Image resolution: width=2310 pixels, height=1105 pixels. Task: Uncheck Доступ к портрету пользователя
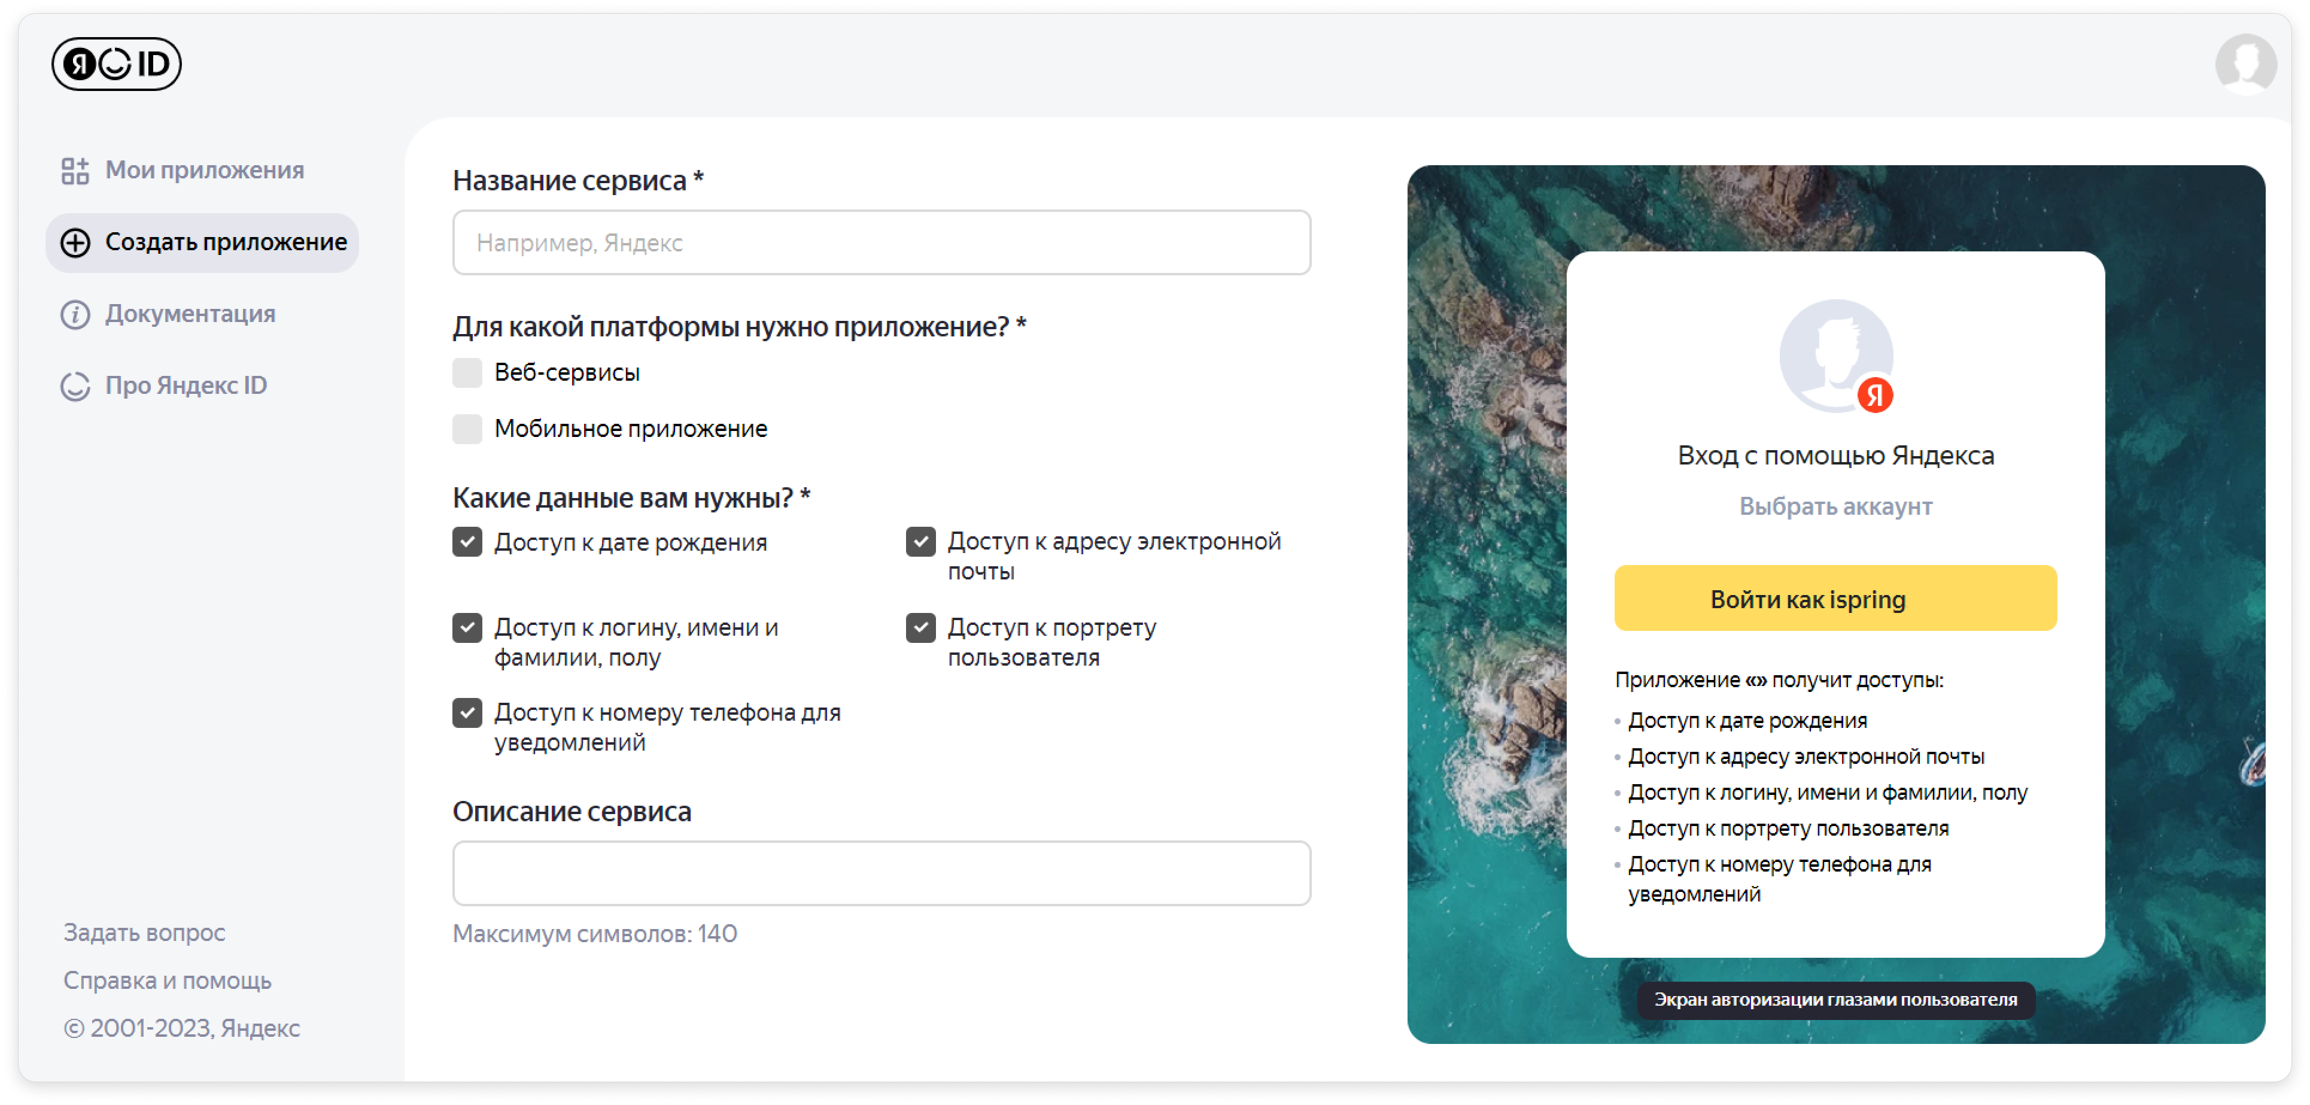[921, 628]
